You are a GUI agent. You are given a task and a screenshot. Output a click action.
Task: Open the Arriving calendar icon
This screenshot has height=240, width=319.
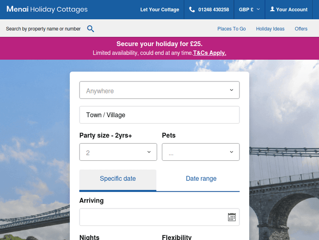(x=232, y=217)
